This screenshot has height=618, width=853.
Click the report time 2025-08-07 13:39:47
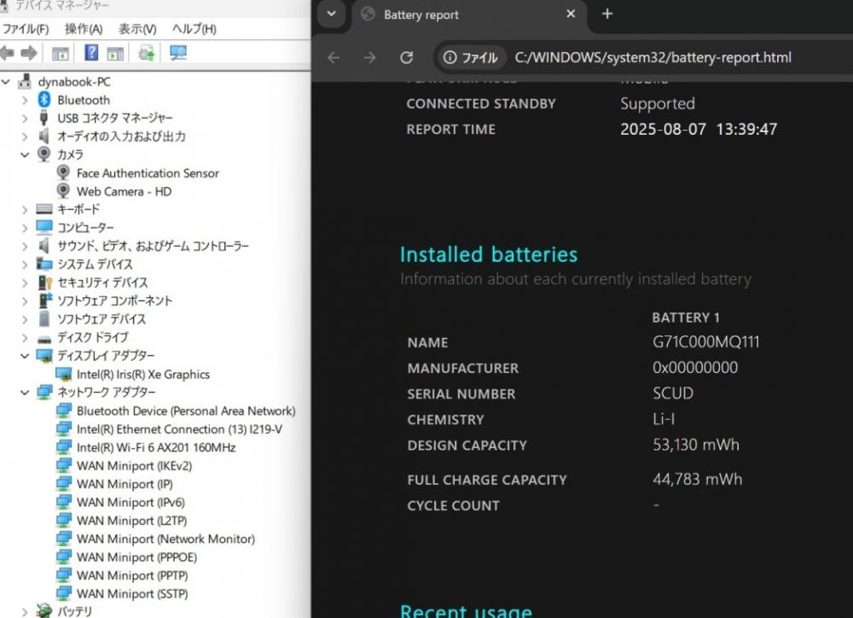tap(699, 129)
